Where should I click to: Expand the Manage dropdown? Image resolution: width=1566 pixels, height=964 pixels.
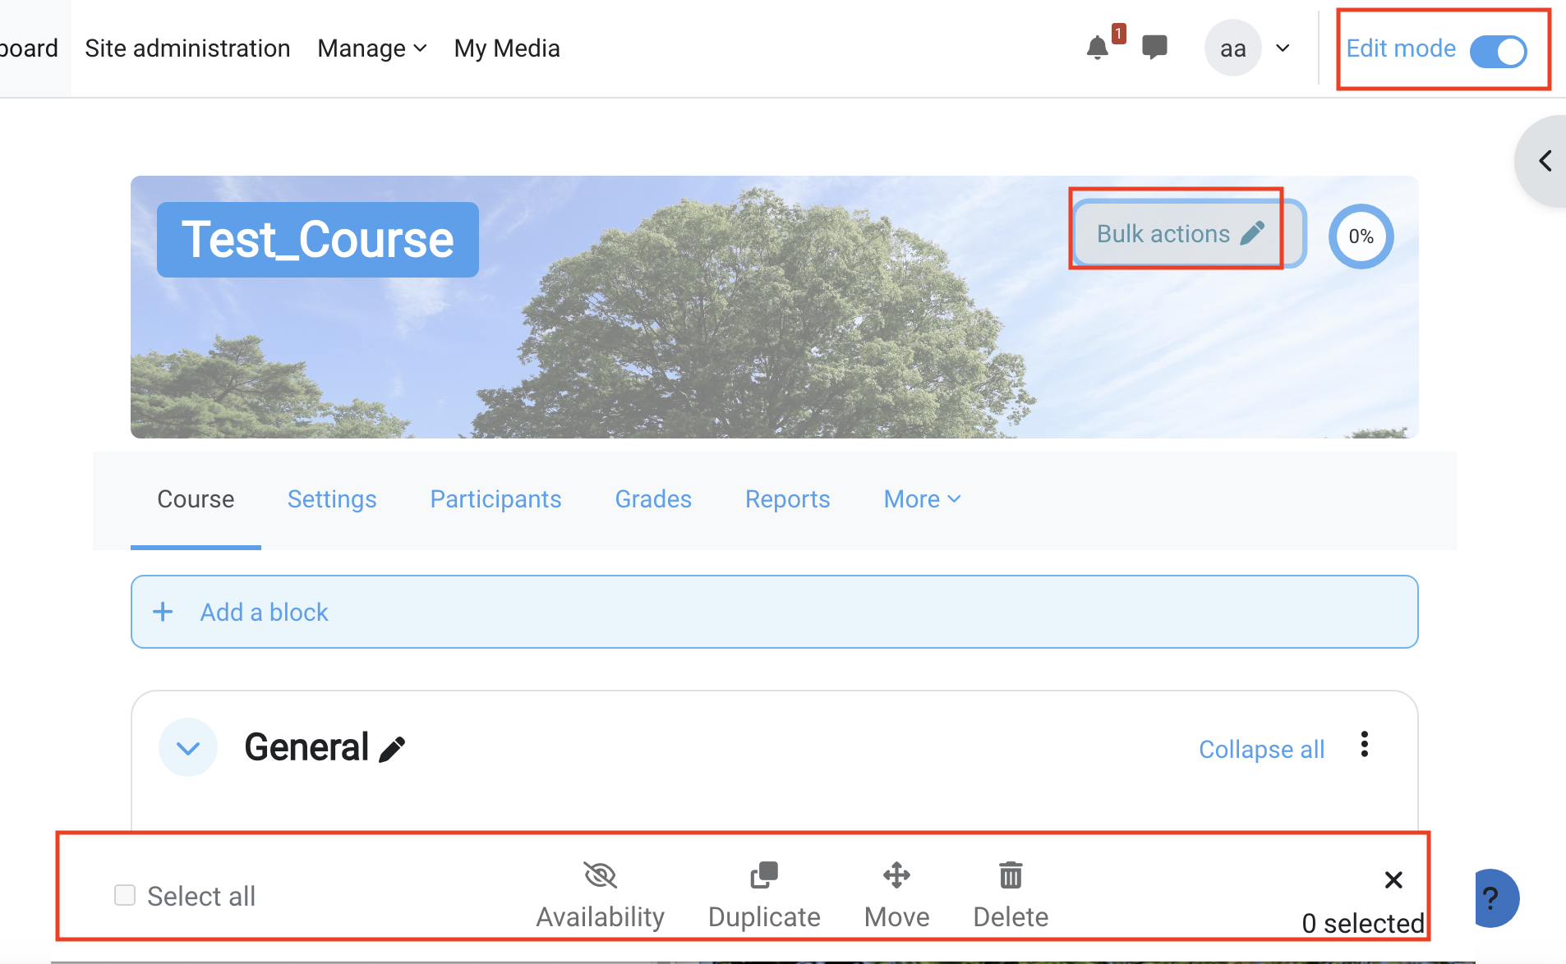pos(371,48)
